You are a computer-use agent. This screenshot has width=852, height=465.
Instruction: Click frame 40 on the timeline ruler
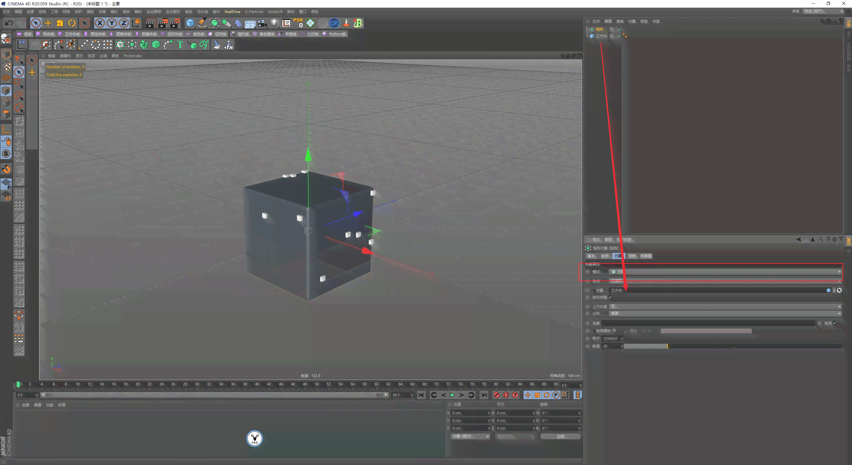257,384
